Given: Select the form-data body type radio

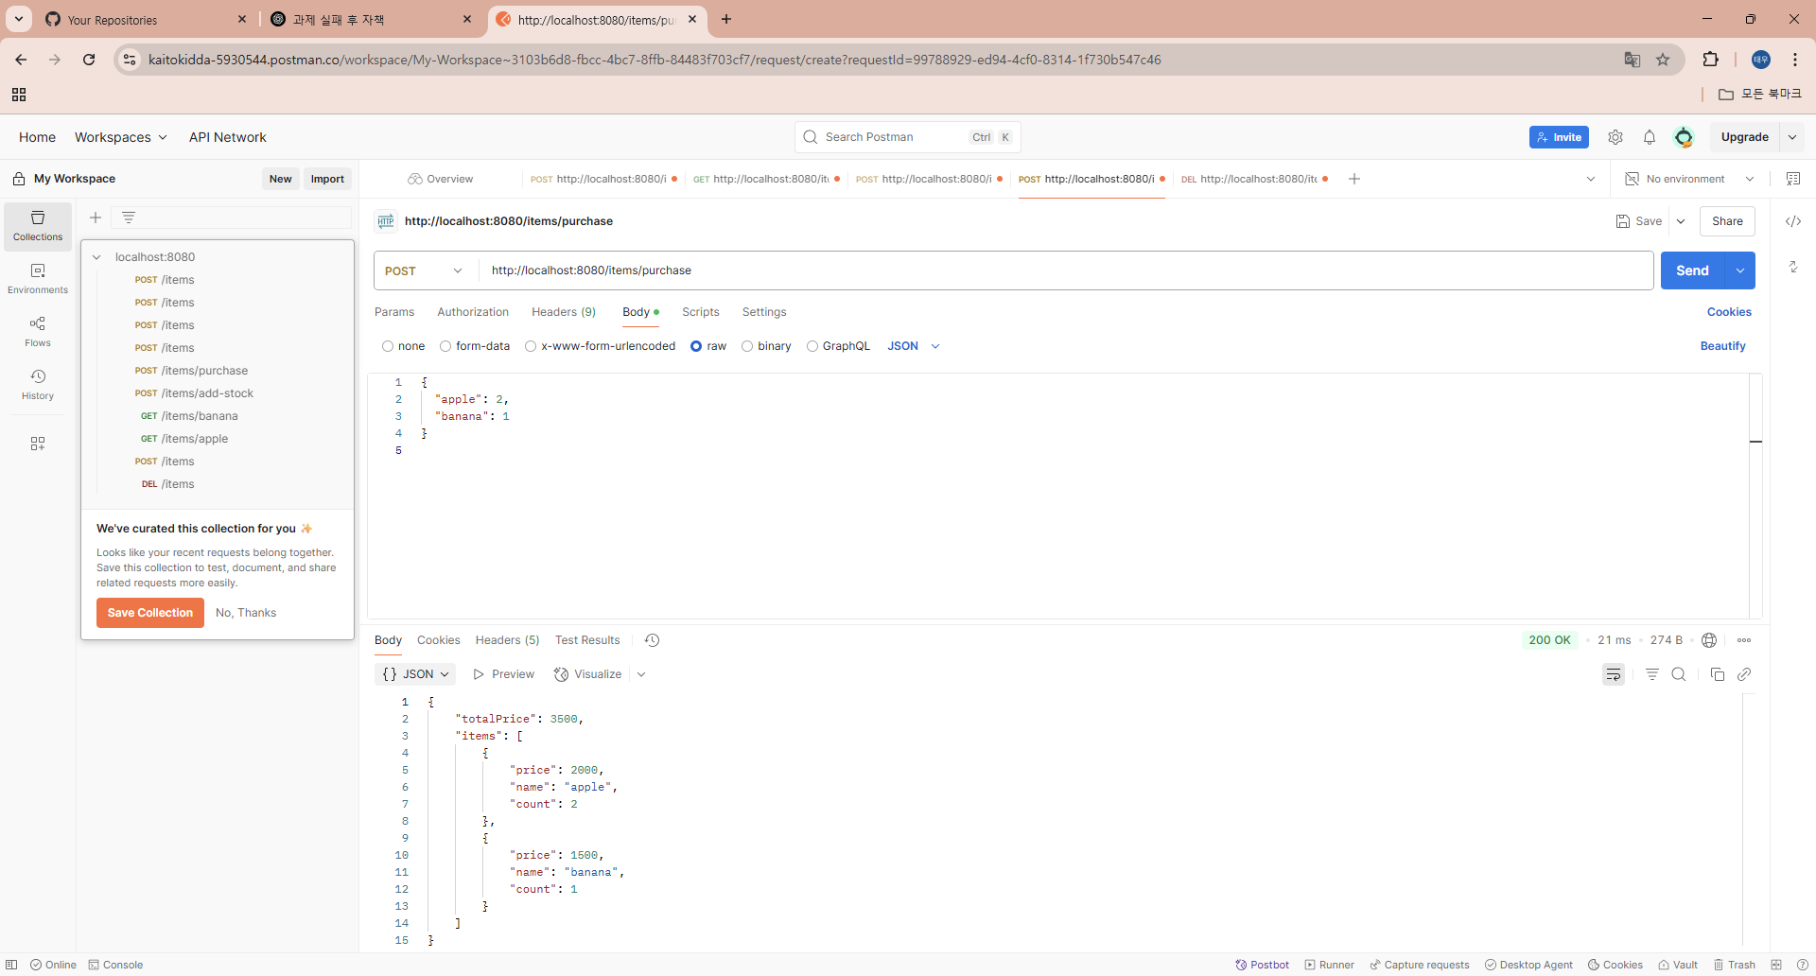Looking at the screenshot, I should (445, 346).
